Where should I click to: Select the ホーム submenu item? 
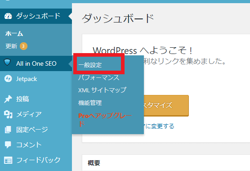click(14, 34)
